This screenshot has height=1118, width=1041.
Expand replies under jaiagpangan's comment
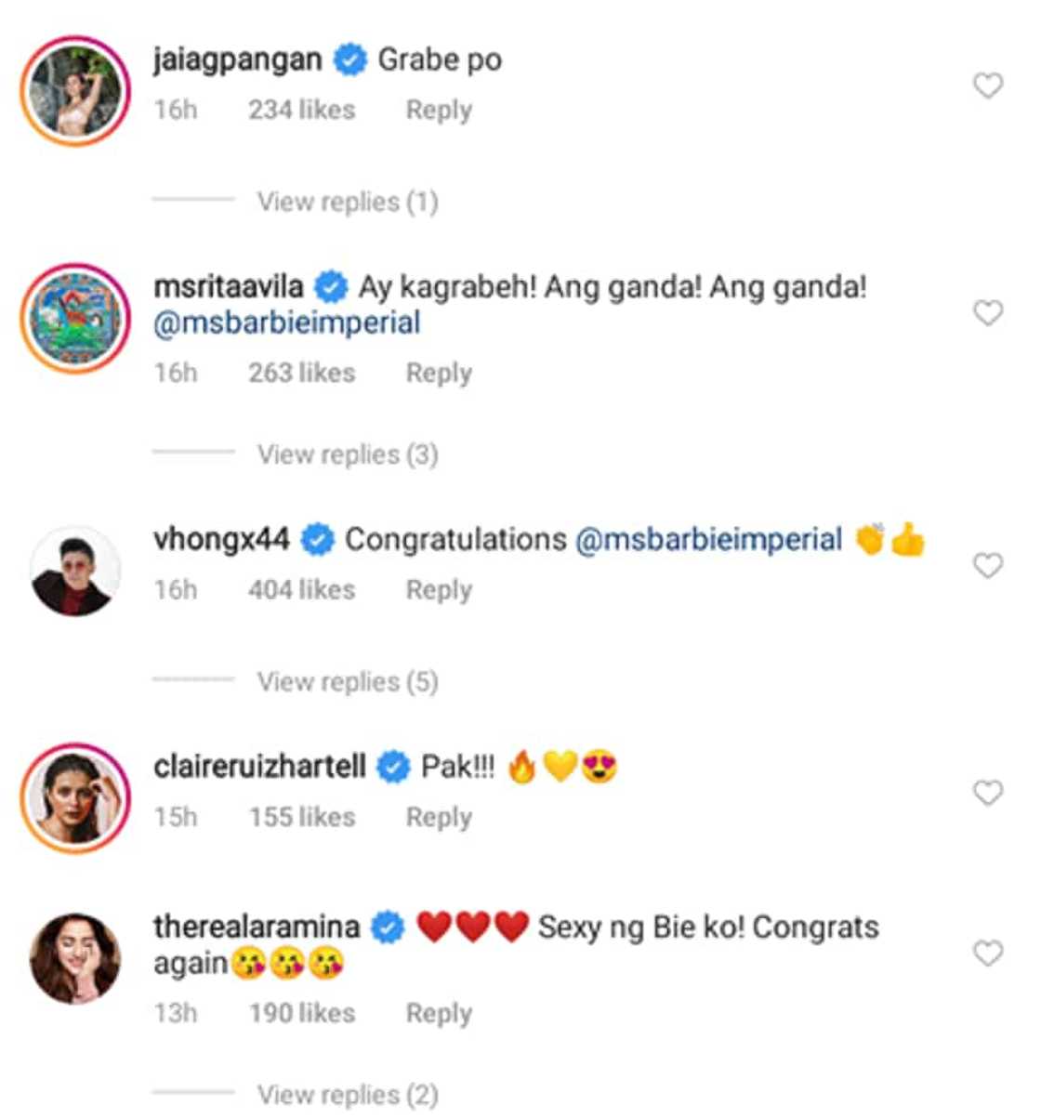click(x=349, y=200)
